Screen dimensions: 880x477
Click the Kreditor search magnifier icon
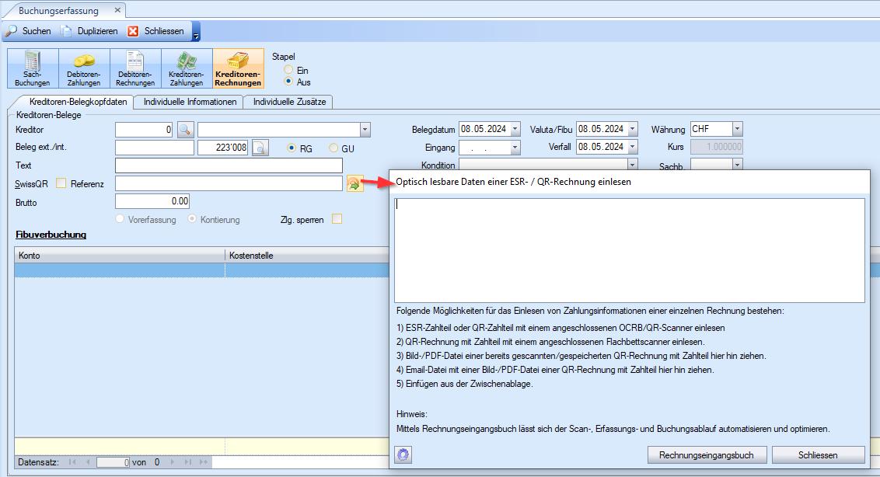coord(185,130)
